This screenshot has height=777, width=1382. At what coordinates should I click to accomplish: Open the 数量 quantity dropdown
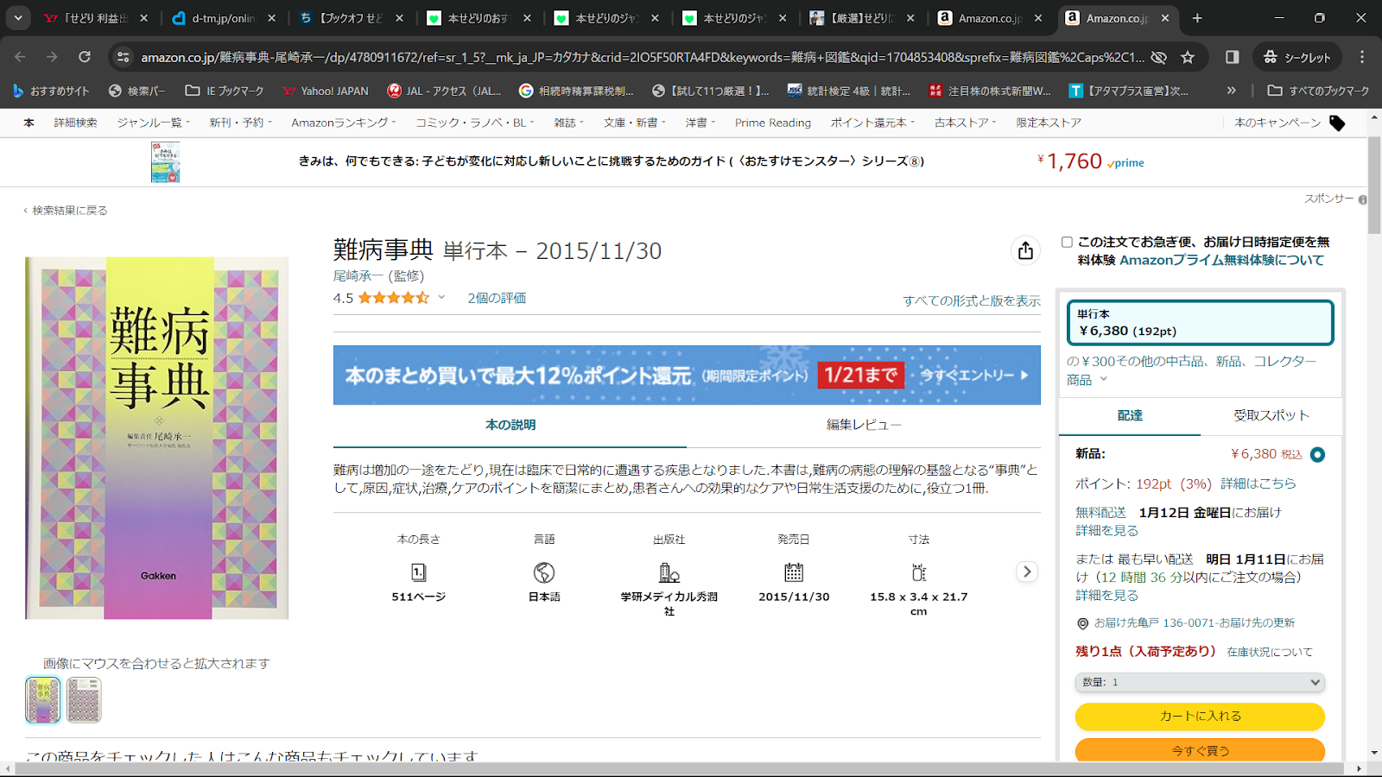pos(1200,682)
